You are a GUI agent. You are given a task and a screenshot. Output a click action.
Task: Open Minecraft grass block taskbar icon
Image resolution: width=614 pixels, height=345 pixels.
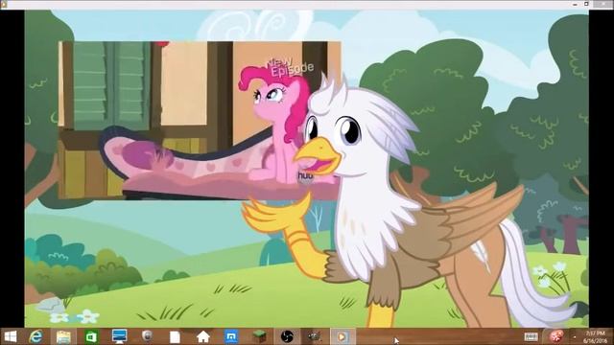(259, 336)
